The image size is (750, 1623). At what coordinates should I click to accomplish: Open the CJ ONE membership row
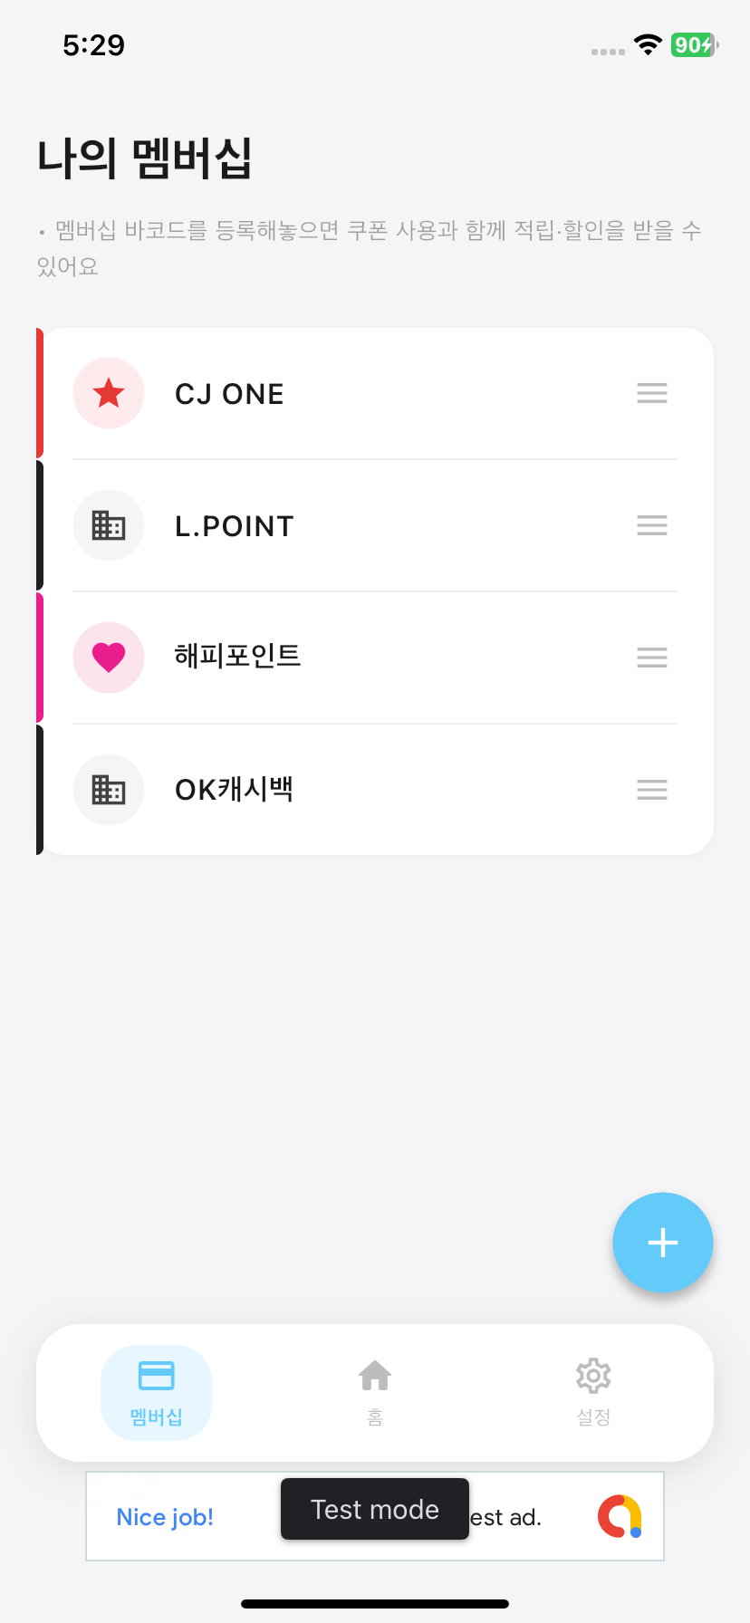click(x=375, y=393)
